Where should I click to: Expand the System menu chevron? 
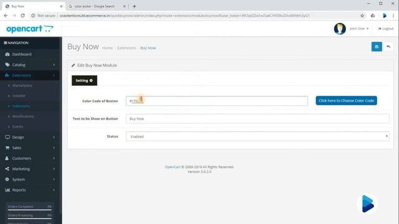[x=54, y=179]
